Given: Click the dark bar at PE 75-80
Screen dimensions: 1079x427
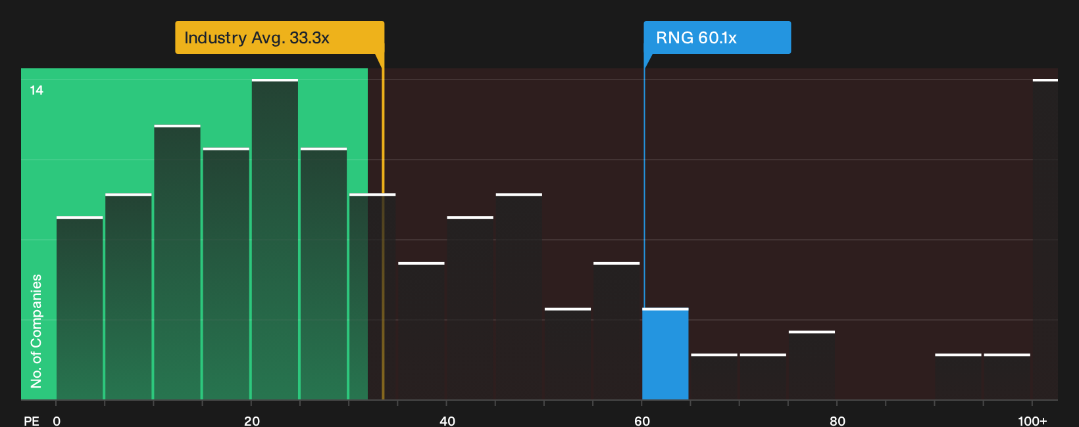Looking at the screenshot, I should click(812, 365).
